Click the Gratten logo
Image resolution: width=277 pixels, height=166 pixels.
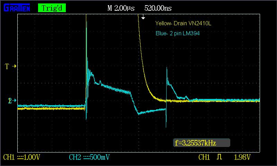(x=17, y=8)
